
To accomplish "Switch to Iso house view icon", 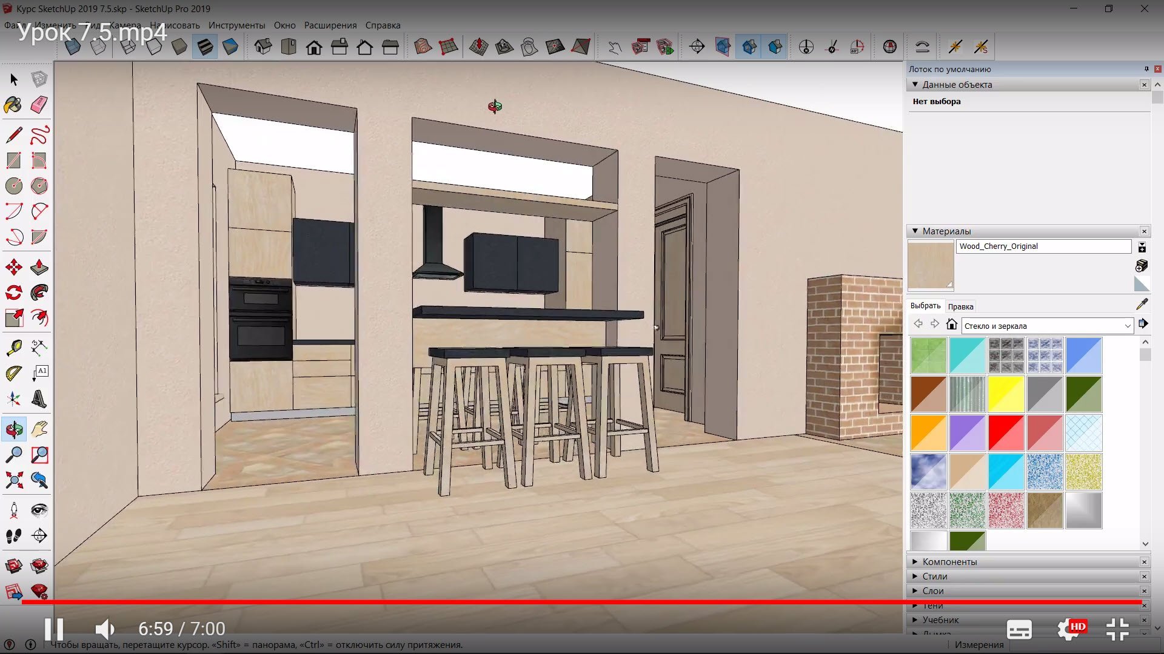I will click(263, 47).
